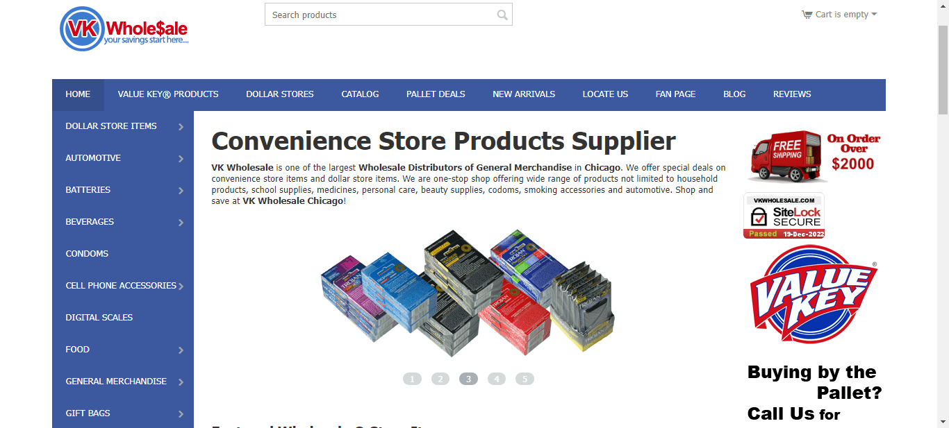Click the Search products field
The height and width of the screenshot is (428, 949).
[388, 15]
